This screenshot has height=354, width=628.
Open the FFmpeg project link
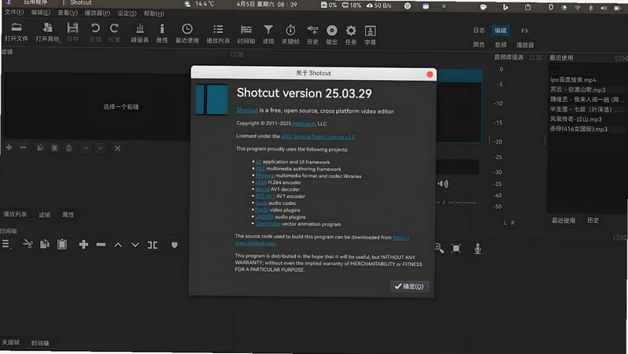pyautogui.click(x=265, y=175)
